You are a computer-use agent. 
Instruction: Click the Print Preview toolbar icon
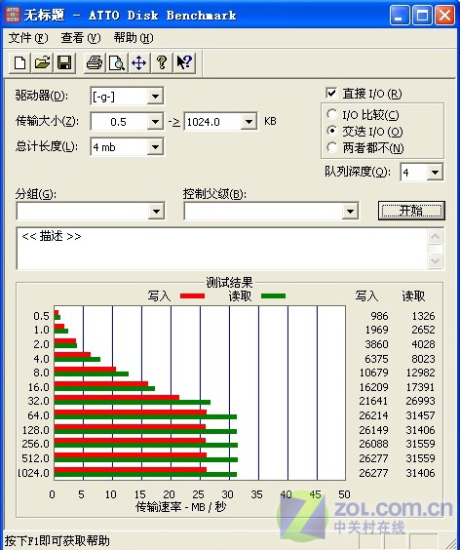tap(117, 63)
